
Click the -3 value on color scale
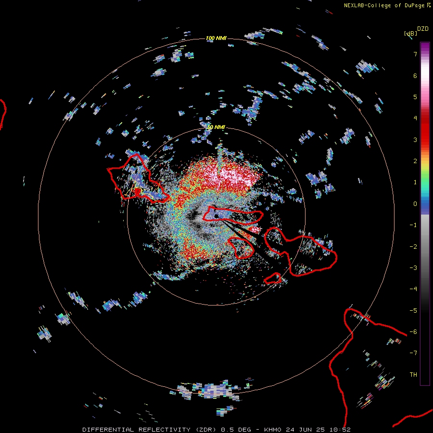413,268
